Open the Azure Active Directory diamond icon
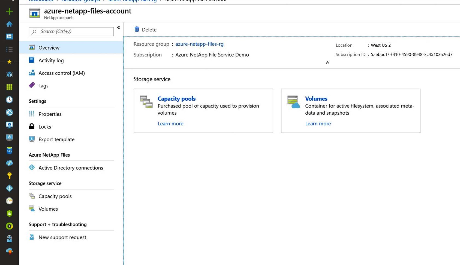The image size is (460, 265). click(x=9, y=188)
